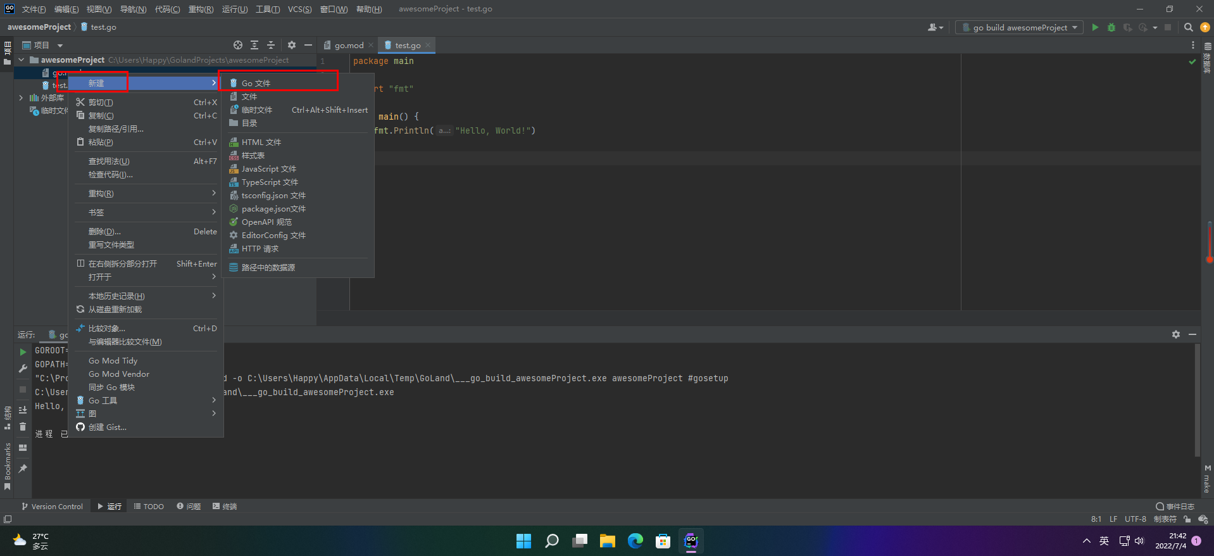
Task: Click trash icon to clear Run output
Action: tap(23, 427)
